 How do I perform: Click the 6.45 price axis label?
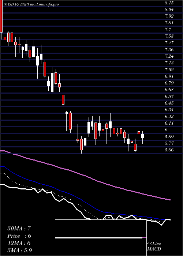[x=169, y=103]
